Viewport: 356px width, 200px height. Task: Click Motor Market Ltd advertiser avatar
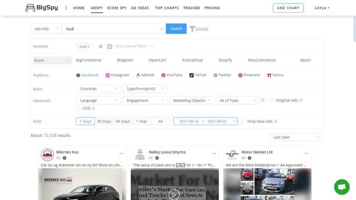point(232,155)
